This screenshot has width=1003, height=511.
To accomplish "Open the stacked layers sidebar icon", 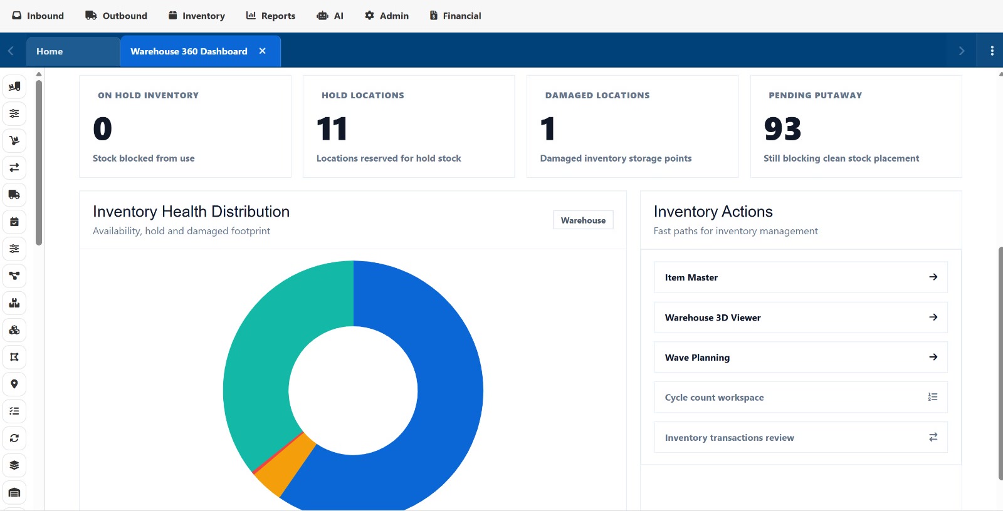I will 14,465.
